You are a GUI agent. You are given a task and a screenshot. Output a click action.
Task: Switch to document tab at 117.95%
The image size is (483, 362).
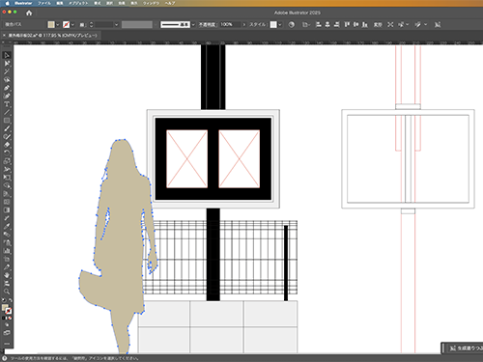52,36
